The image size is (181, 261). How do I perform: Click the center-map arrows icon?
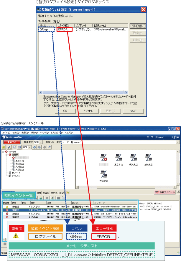pyautogui.click(x=39, y=147)
